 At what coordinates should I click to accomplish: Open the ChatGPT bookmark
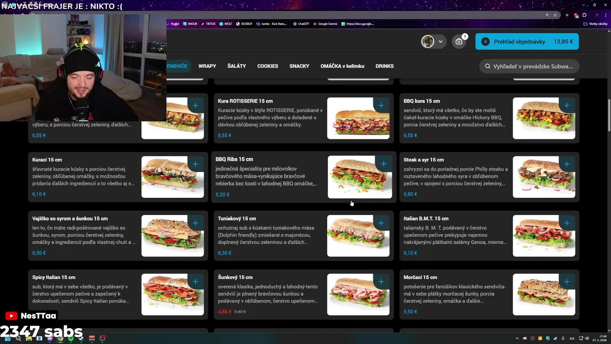pyautogui.click(x=301, y=23)
